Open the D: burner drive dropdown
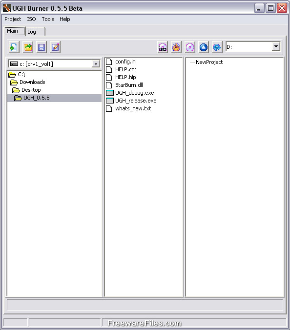 (276, 46)
